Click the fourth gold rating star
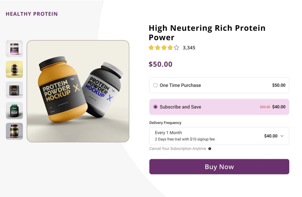The height and width of the screenshot is (197, 302). click(170, 47)
